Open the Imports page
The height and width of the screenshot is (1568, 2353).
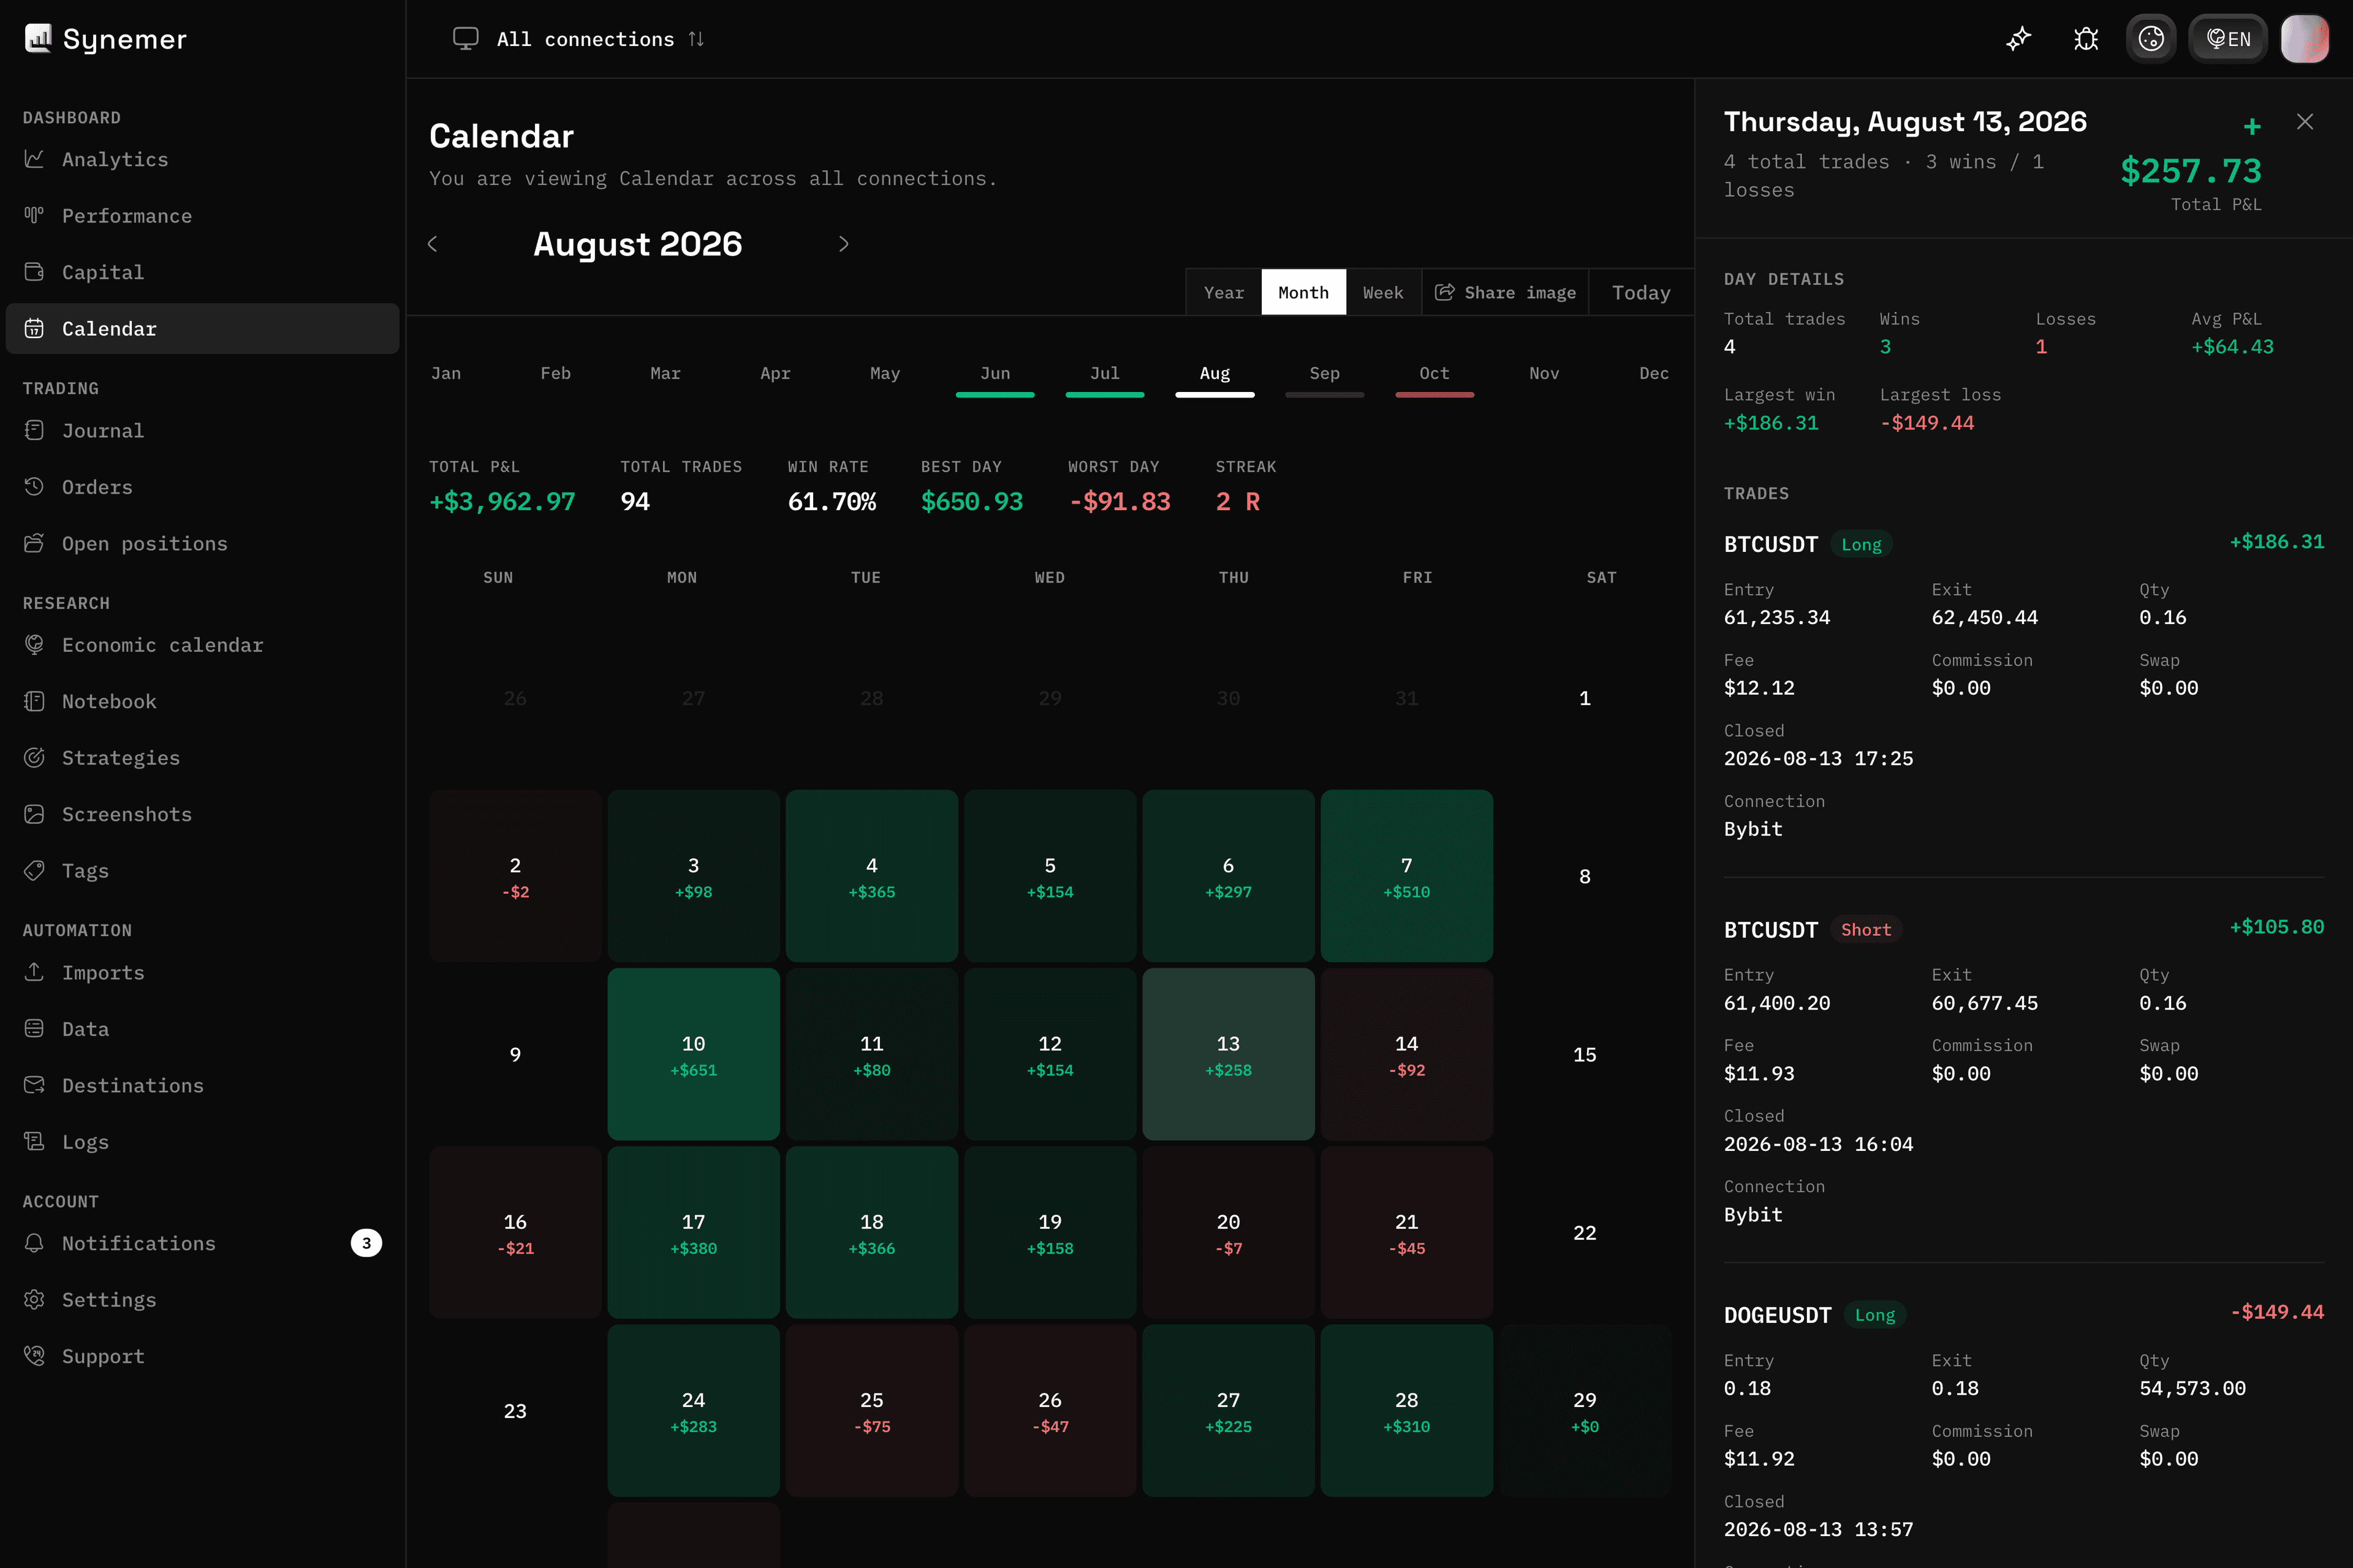coord(203,973)
